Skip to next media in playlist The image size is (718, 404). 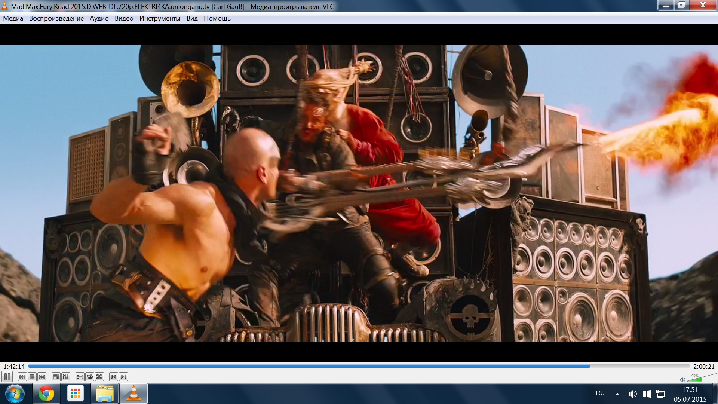click(x=42, y=377)
